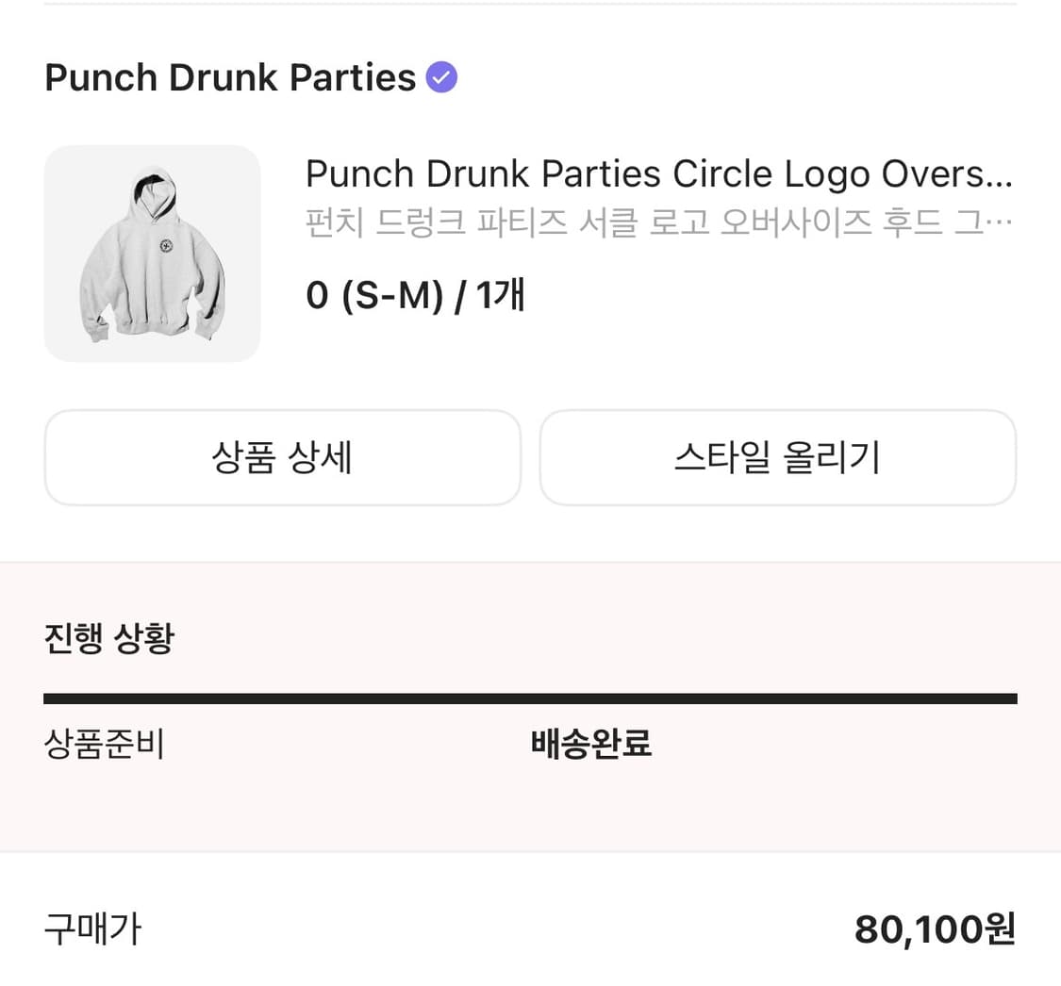Click the 구매가 label
Image resolution: width=1061 pixels, height=986 pixels.
tap(91, 928)
